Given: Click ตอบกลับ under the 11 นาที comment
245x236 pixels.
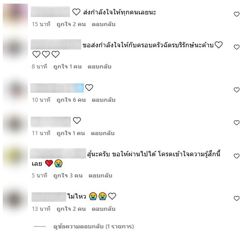Looking at the screenshot, I should [x=103, y=133].
